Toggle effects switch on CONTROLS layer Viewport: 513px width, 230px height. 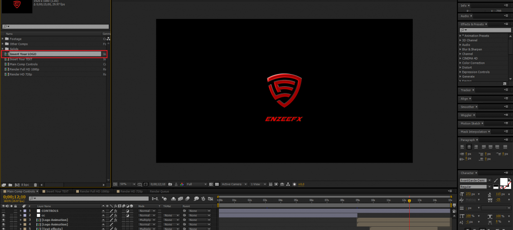tap(116, 211)
